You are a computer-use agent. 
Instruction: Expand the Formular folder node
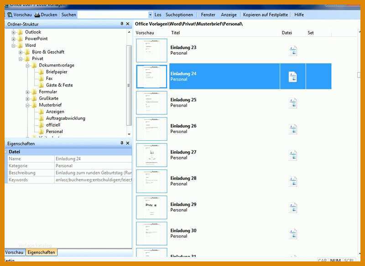coord(27,92)
